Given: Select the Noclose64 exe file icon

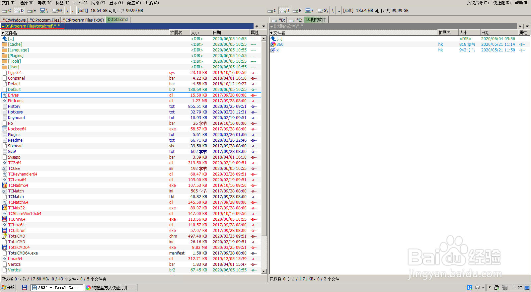Looking at the screenshot, I should coord(5,129).
